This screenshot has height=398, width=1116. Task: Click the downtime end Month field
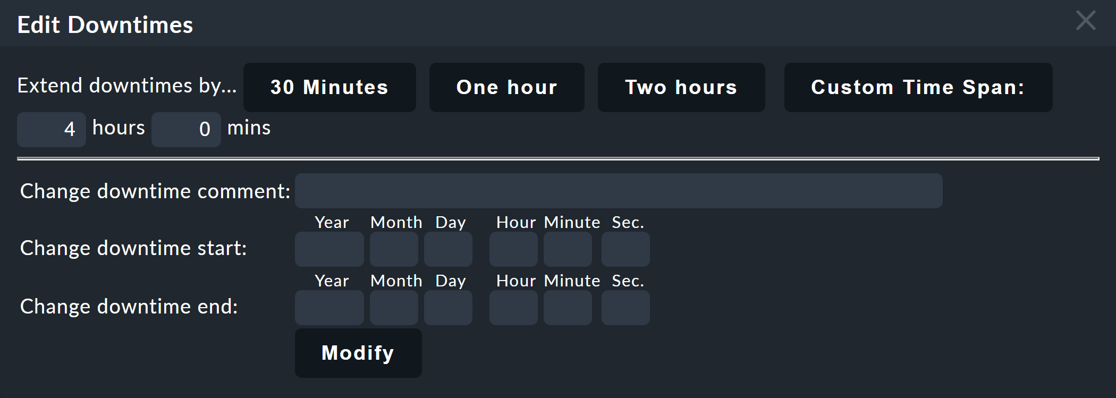pyautogui.click(x=393, y=307)
